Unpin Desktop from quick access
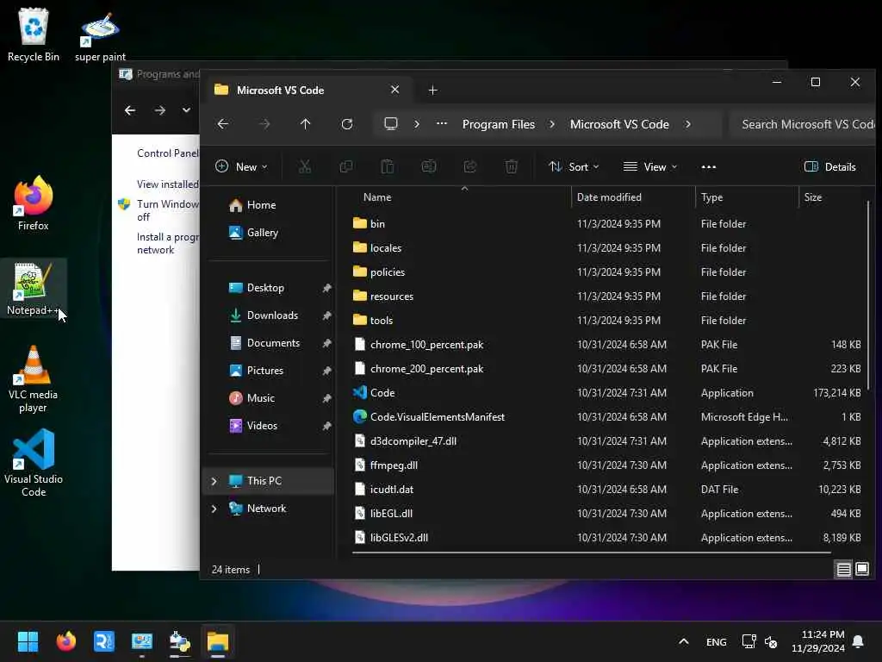Image resolution: width=882 pixels, height=662 pixels. (x=326, y=288)
